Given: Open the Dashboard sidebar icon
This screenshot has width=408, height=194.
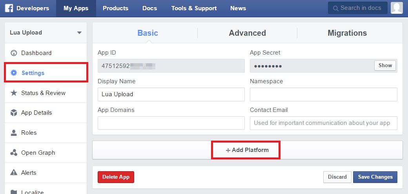Looking at the screenshot, I should [x=14, y=53].
